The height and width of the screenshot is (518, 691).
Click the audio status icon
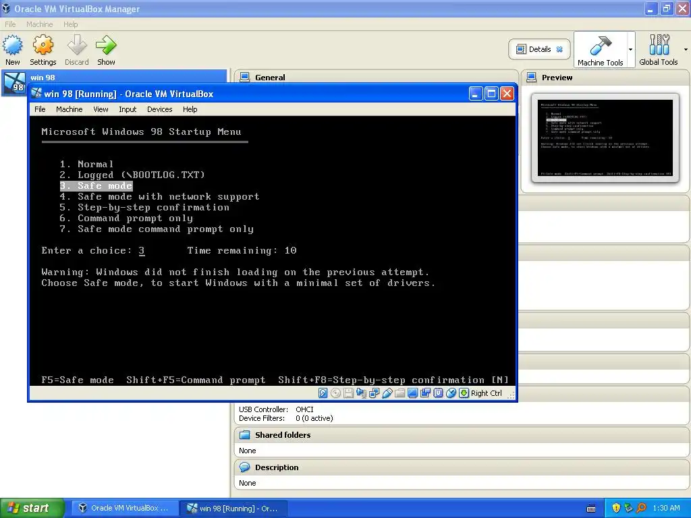pos(361,393)
